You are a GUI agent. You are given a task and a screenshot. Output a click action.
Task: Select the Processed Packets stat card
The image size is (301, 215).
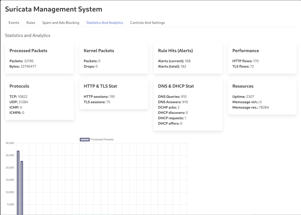click(39, 58)
